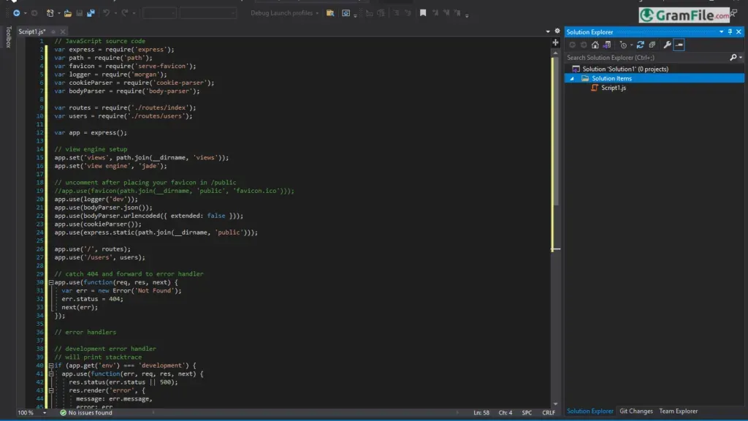Viewport: 748px width, 421px height.
Task: Save the file with the single disk icon
Action: pyautogui.click(x=80, y=13)
